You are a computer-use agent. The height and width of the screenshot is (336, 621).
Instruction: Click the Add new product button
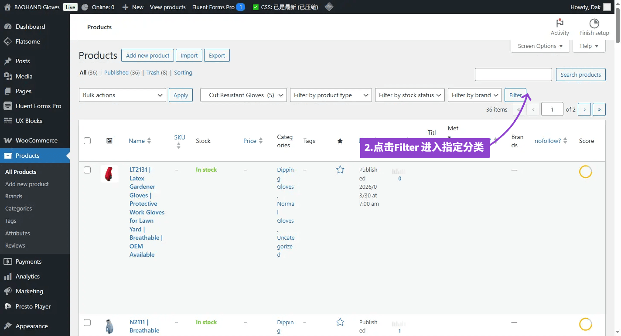(147, 55)
